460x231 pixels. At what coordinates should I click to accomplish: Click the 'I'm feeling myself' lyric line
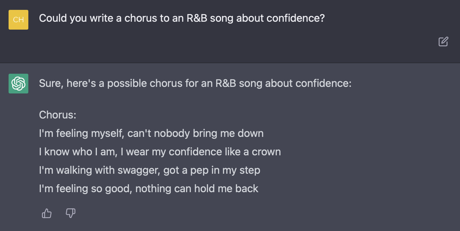click(151, 133)
